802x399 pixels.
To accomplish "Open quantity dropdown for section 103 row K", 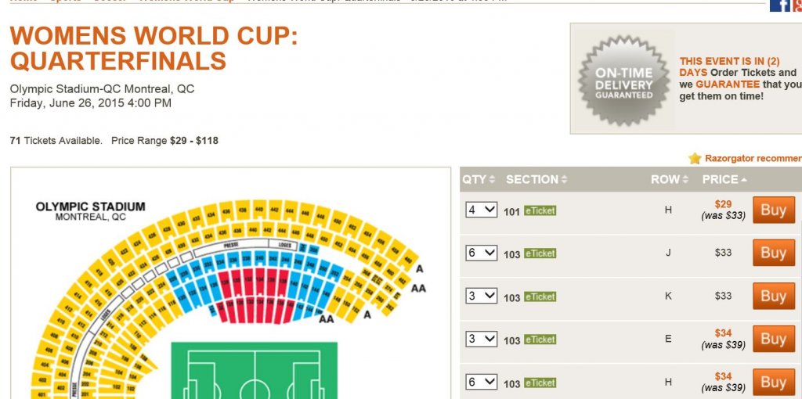I will click(x=482, y=295).
